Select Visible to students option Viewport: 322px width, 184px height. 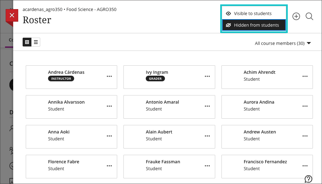point(253,14)
